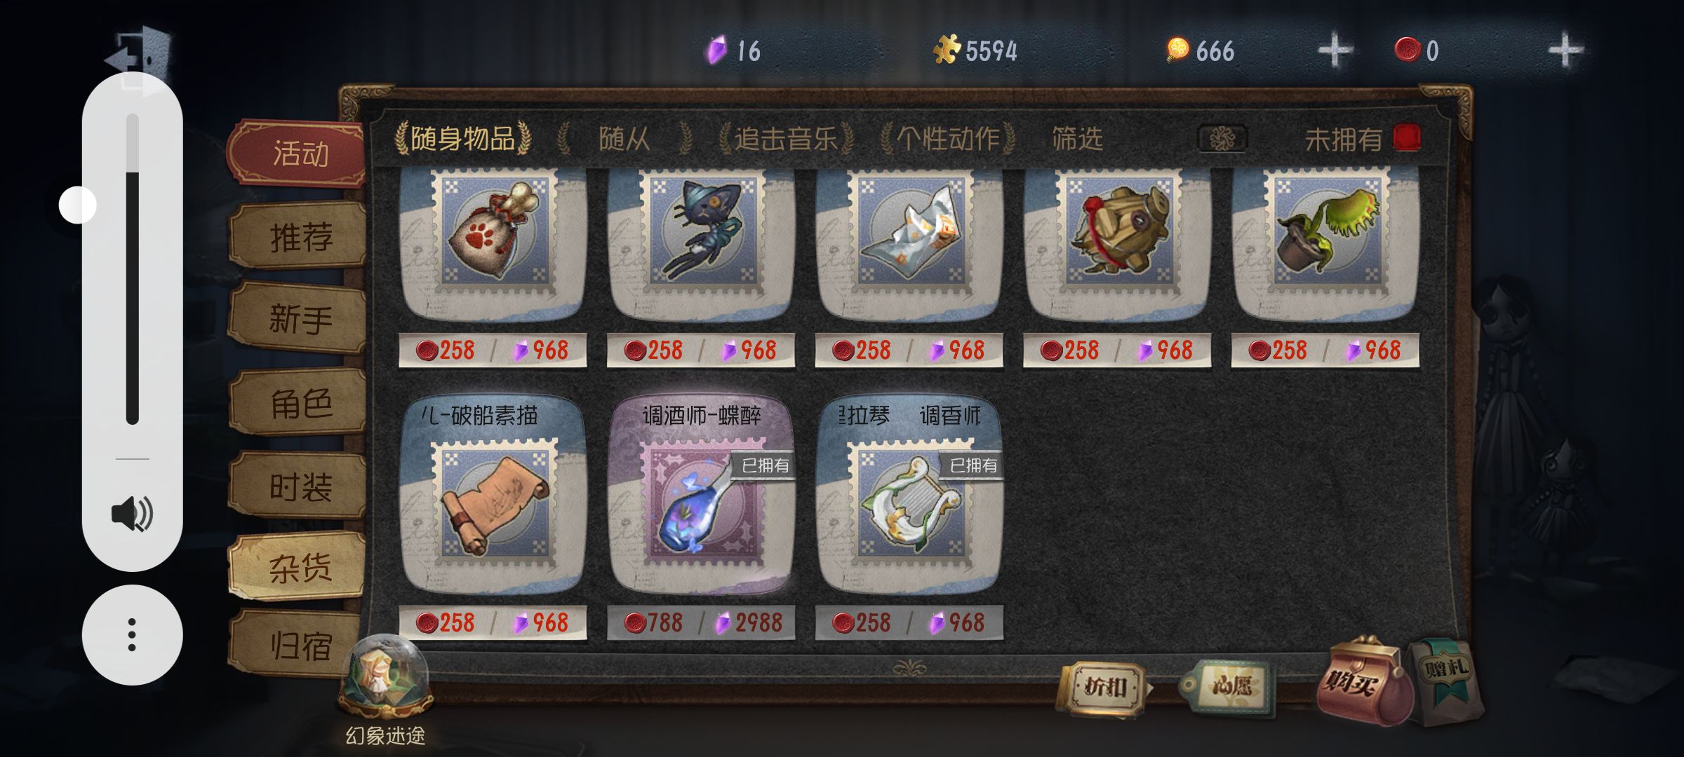The image size is (1684, 757).
Task: Switch to the 追击音乐 tab
Action: pyautogui.click(x=785, y=138)
